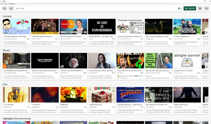
Task: Open "Fear the Boom and Bust" thumbnail
Action: tap(45, 27)
